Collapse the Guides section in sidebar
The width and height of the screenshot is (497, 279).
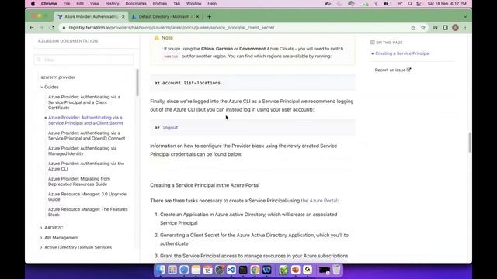(41, 87)
